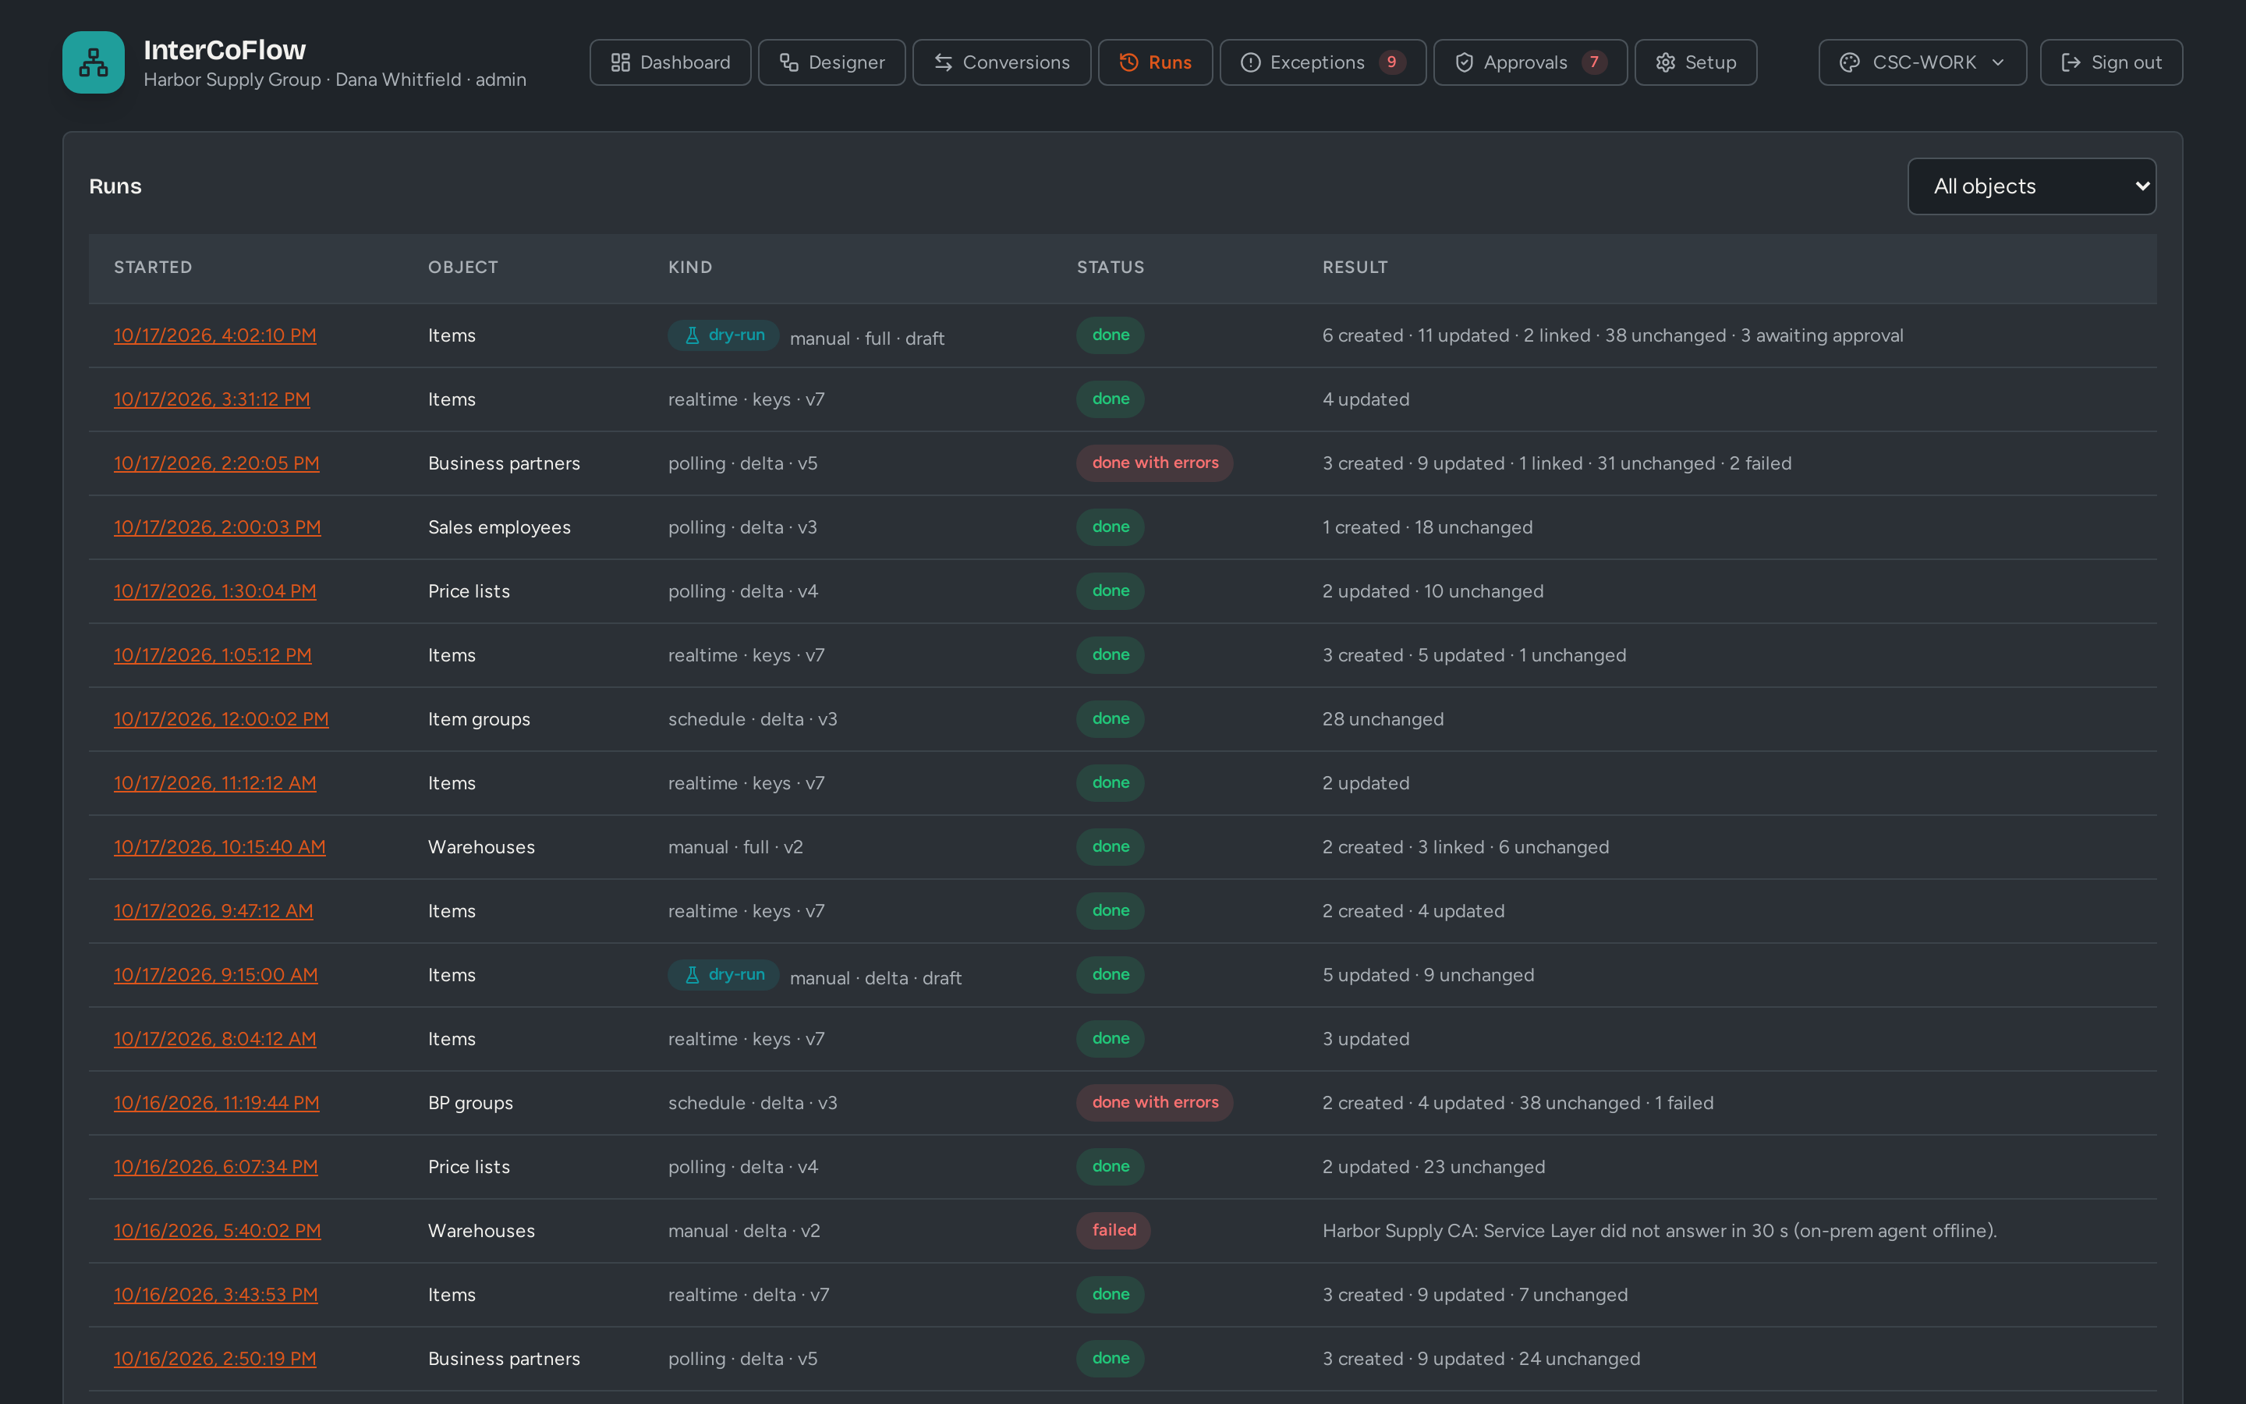2246x1404 pixels.
Task: Open run started 10/16/2026, 2:50:19 PM
Action: [214, 1360]
